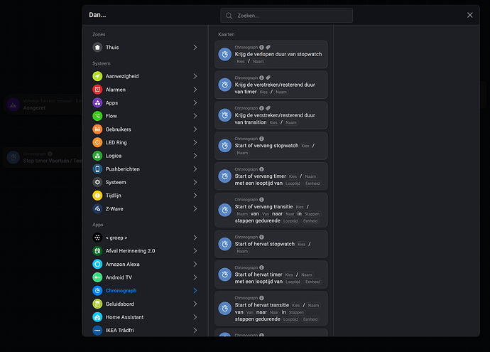Click the Home Assistant icon
The height and width of the screenshot is (352, 490).
pos(97,317)
